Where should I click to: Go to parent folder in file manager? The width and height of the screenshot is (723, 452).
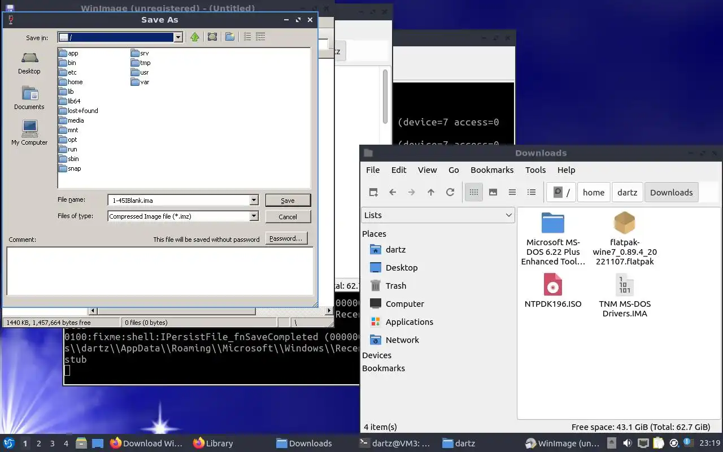pos(431,192)
